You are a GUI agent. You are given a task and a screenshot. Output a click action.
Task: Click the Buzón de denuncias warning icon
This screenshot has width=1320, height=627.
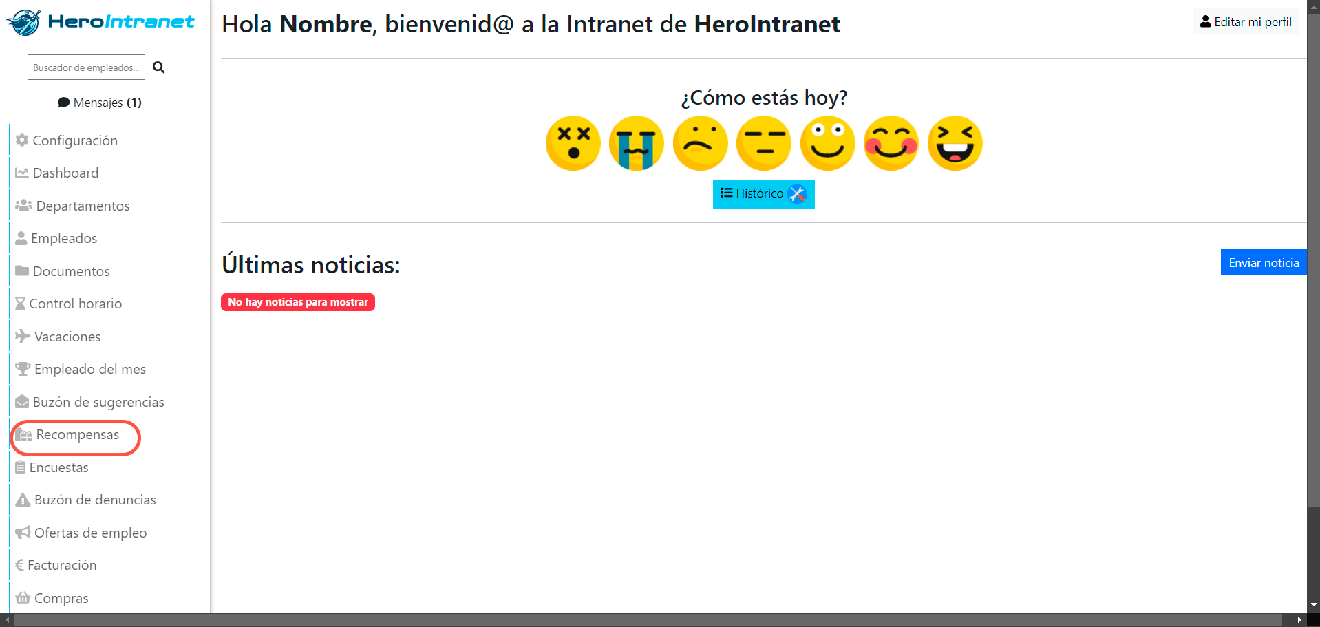coord(23,500)
